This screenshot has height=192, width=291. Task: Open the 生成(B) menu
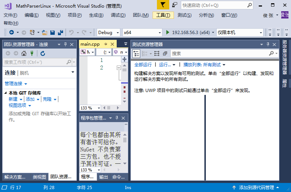tap(96, 15)
